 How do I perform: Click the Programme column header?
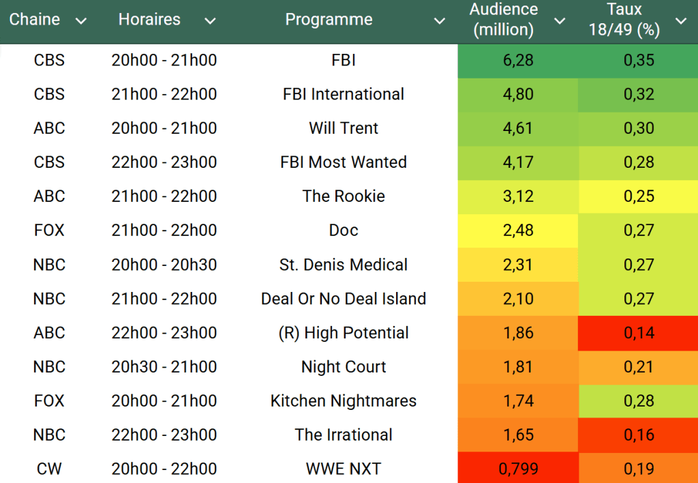coord(329,20)
